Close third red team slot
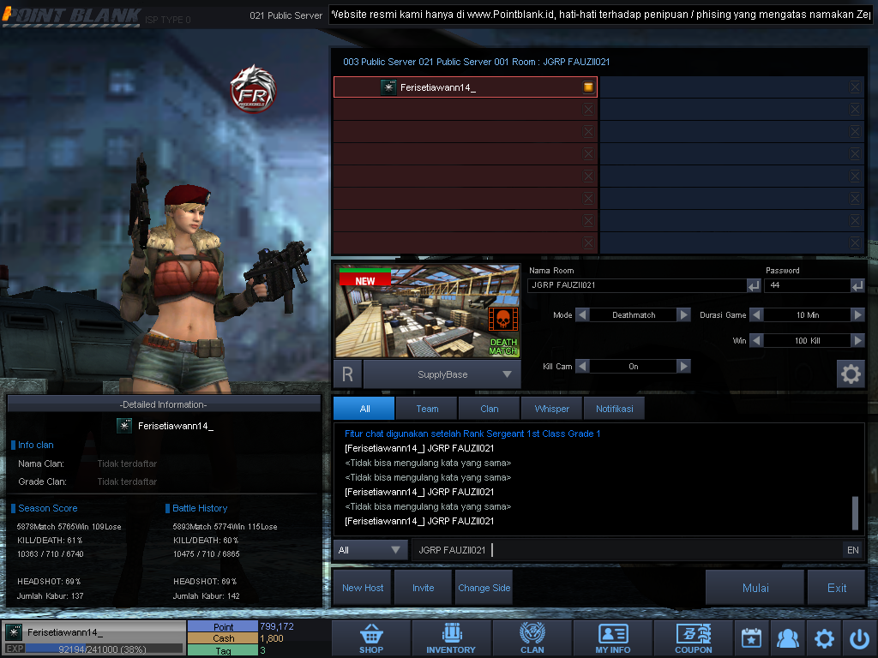The width and height of the screenshot is (878, 658). pos(588,131)
